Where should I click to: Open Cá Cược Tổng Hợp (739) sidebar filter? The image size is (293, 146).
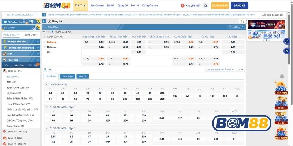point(20,120)
